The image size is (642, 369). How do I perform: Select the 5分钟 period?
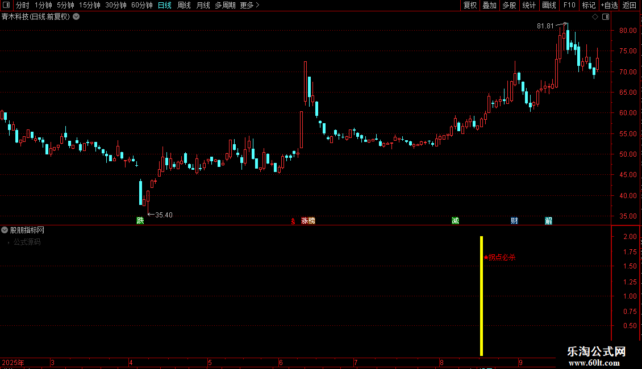pyautogui.click(x=65, y=5)
